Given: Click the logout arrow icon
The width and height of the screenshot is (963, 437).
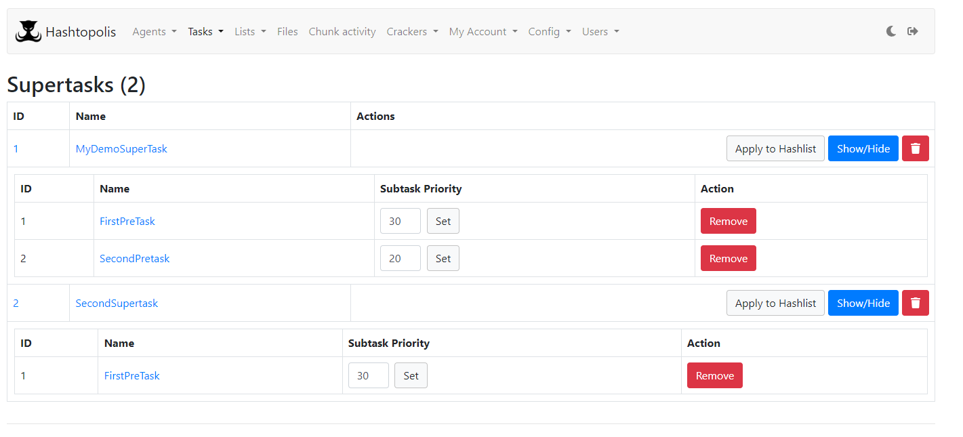Looking at the screenshot, I should point(913,31).
